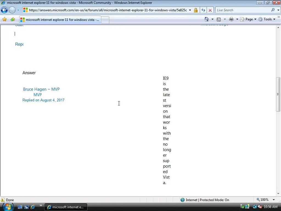
Task: Open the Tools menu
Action: click(x=267, y=19)
